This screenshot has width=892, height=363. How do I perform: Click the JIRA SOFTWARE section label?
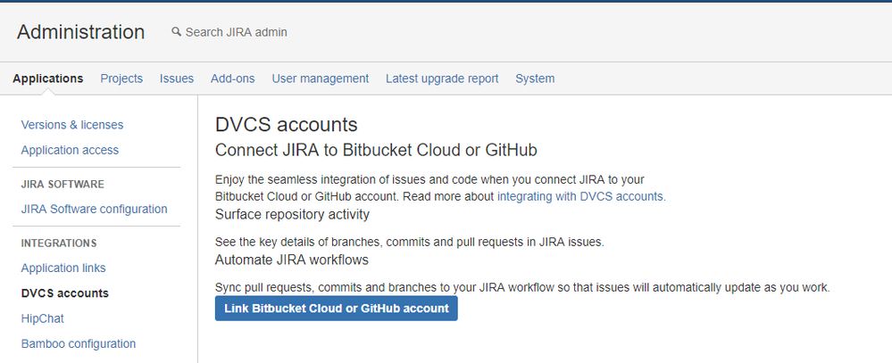point(63,184)
